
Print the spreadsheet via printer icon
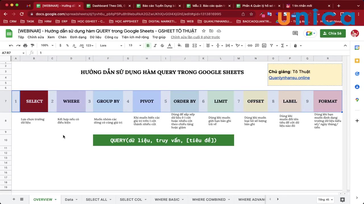25,46
